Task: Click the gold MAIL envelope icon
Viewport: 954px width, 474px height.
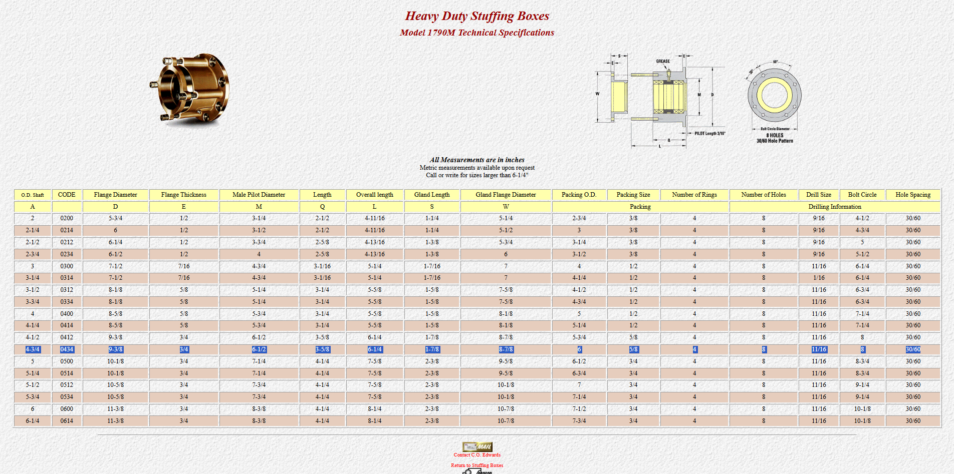Action: click(477, 446)
